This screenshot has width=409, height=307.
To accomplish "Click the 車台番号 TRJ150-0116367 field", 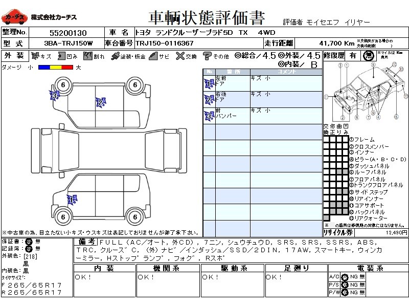I will [x=165, y=43].
